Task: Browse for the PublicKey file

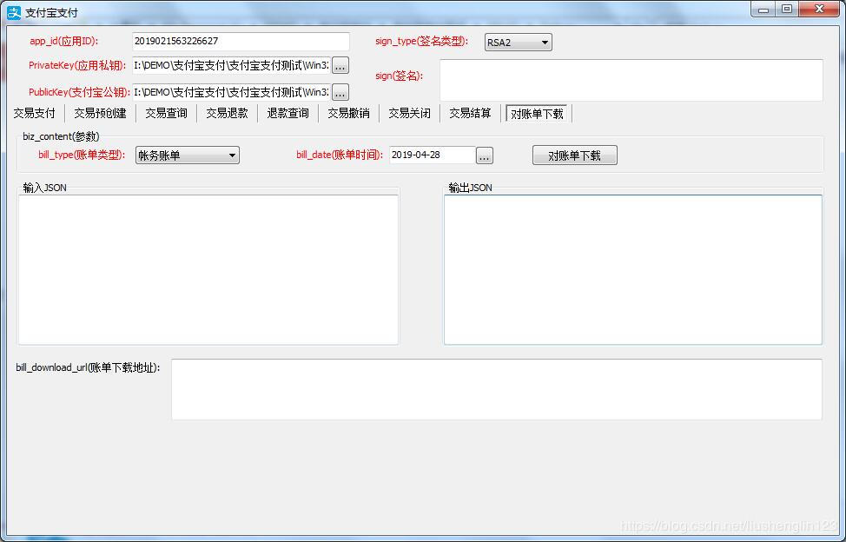Action: (340, 92)
